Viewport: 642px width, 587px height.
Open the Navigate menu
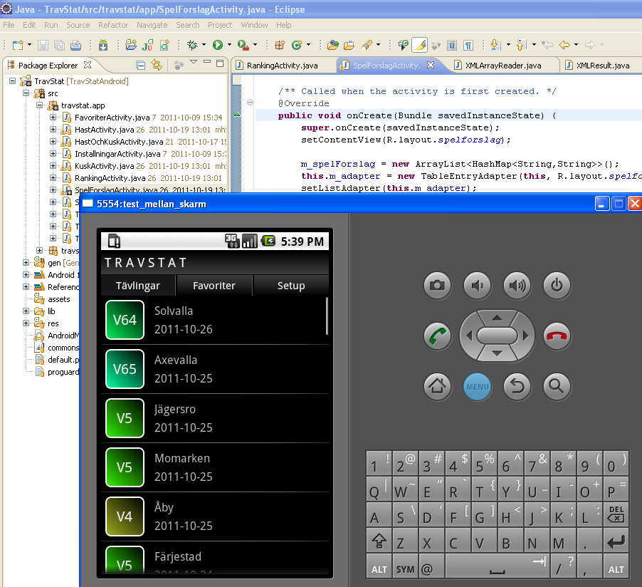coord(152,25)
